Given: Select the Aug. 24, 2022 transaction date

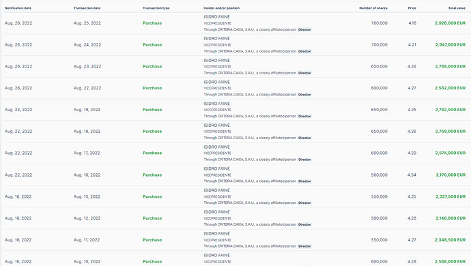Looking at the screenshot, I should click(87, 45).
